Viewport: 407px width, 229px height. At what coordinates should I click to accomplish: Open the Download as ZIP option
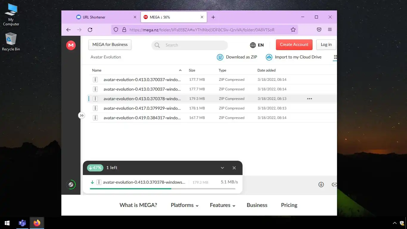237,57
